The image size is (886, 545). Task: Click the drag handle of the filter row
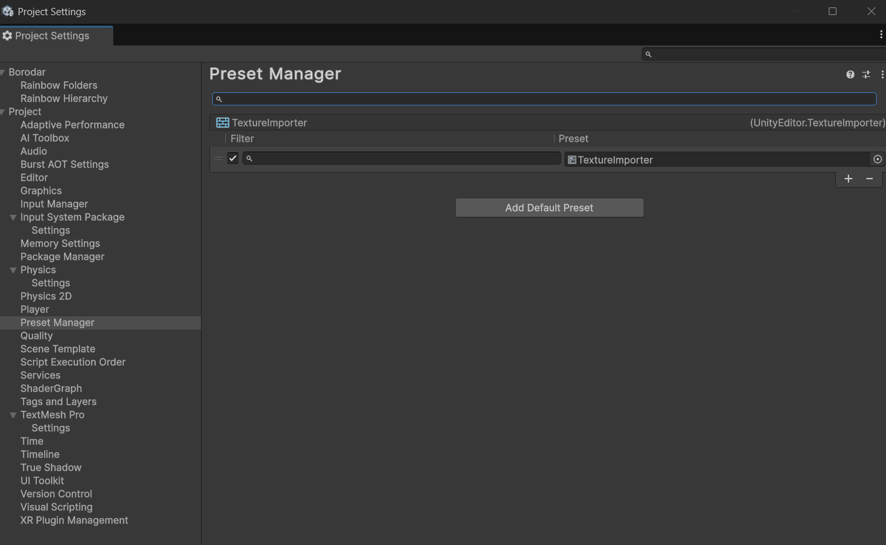[219, 158]
